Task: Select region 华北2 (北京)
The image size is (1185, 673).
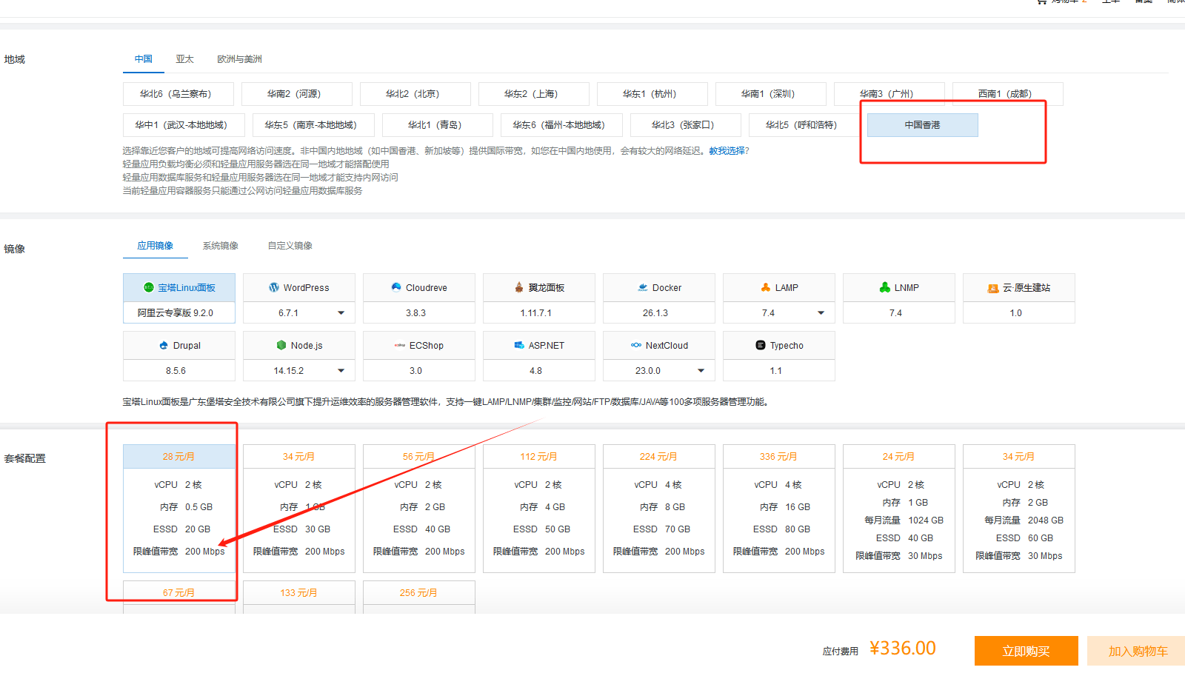Action: coord(415,94)
